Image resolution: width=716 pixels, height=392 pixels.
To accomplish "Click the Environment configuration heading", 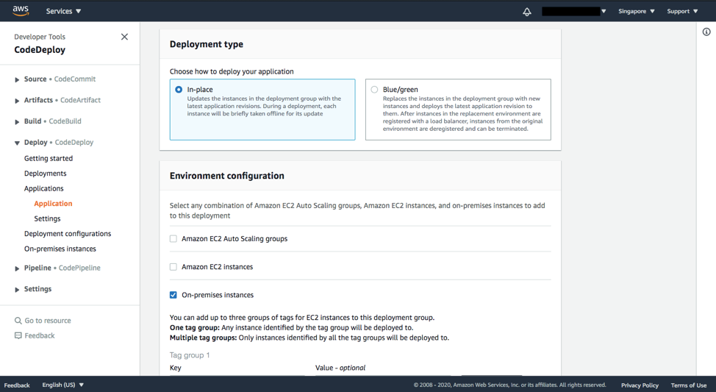I will pyautogui.click(x=227, y=176).
